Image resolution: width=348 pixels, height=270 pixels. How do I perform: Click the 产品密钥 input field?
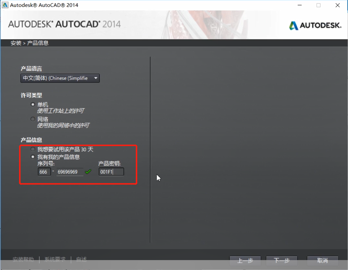coord(111,172)
